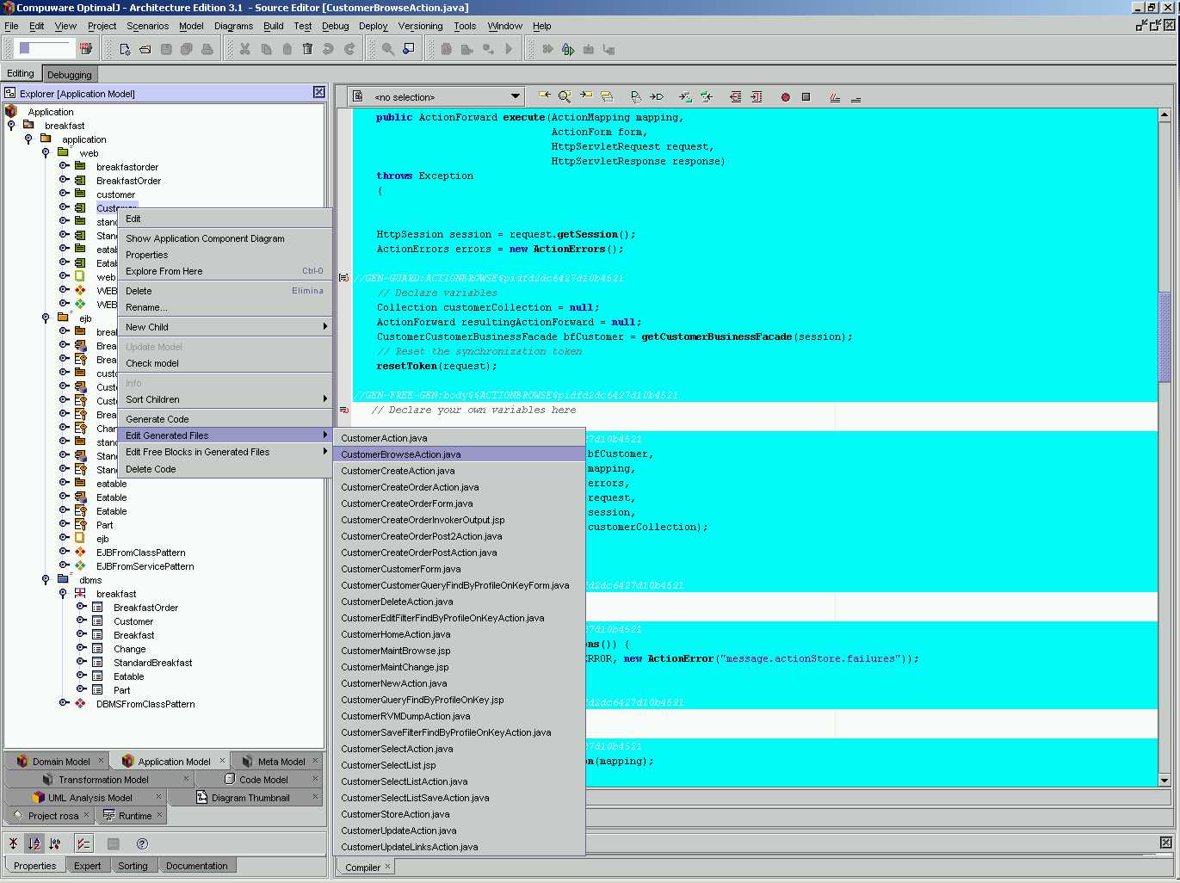Open CustomerMaintBrowse.jsp from submenu
This screenshot has height=883, width=1180.
pos(460,651)
